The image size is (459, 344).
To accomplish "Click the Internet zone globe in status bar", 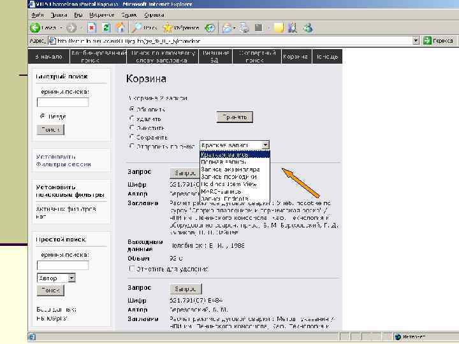I will click(398, 337).
